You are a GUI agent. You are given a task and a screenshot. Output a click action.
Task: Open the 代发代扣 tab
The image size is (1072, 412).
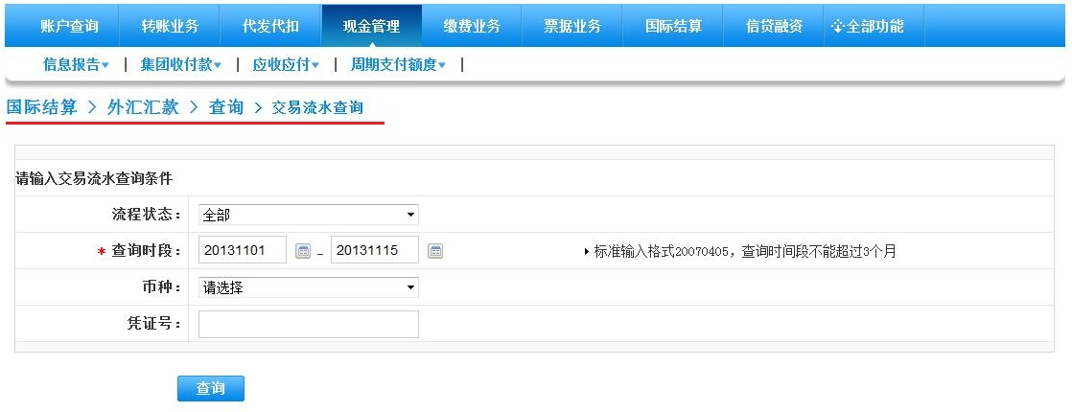(x=270, y=27)
